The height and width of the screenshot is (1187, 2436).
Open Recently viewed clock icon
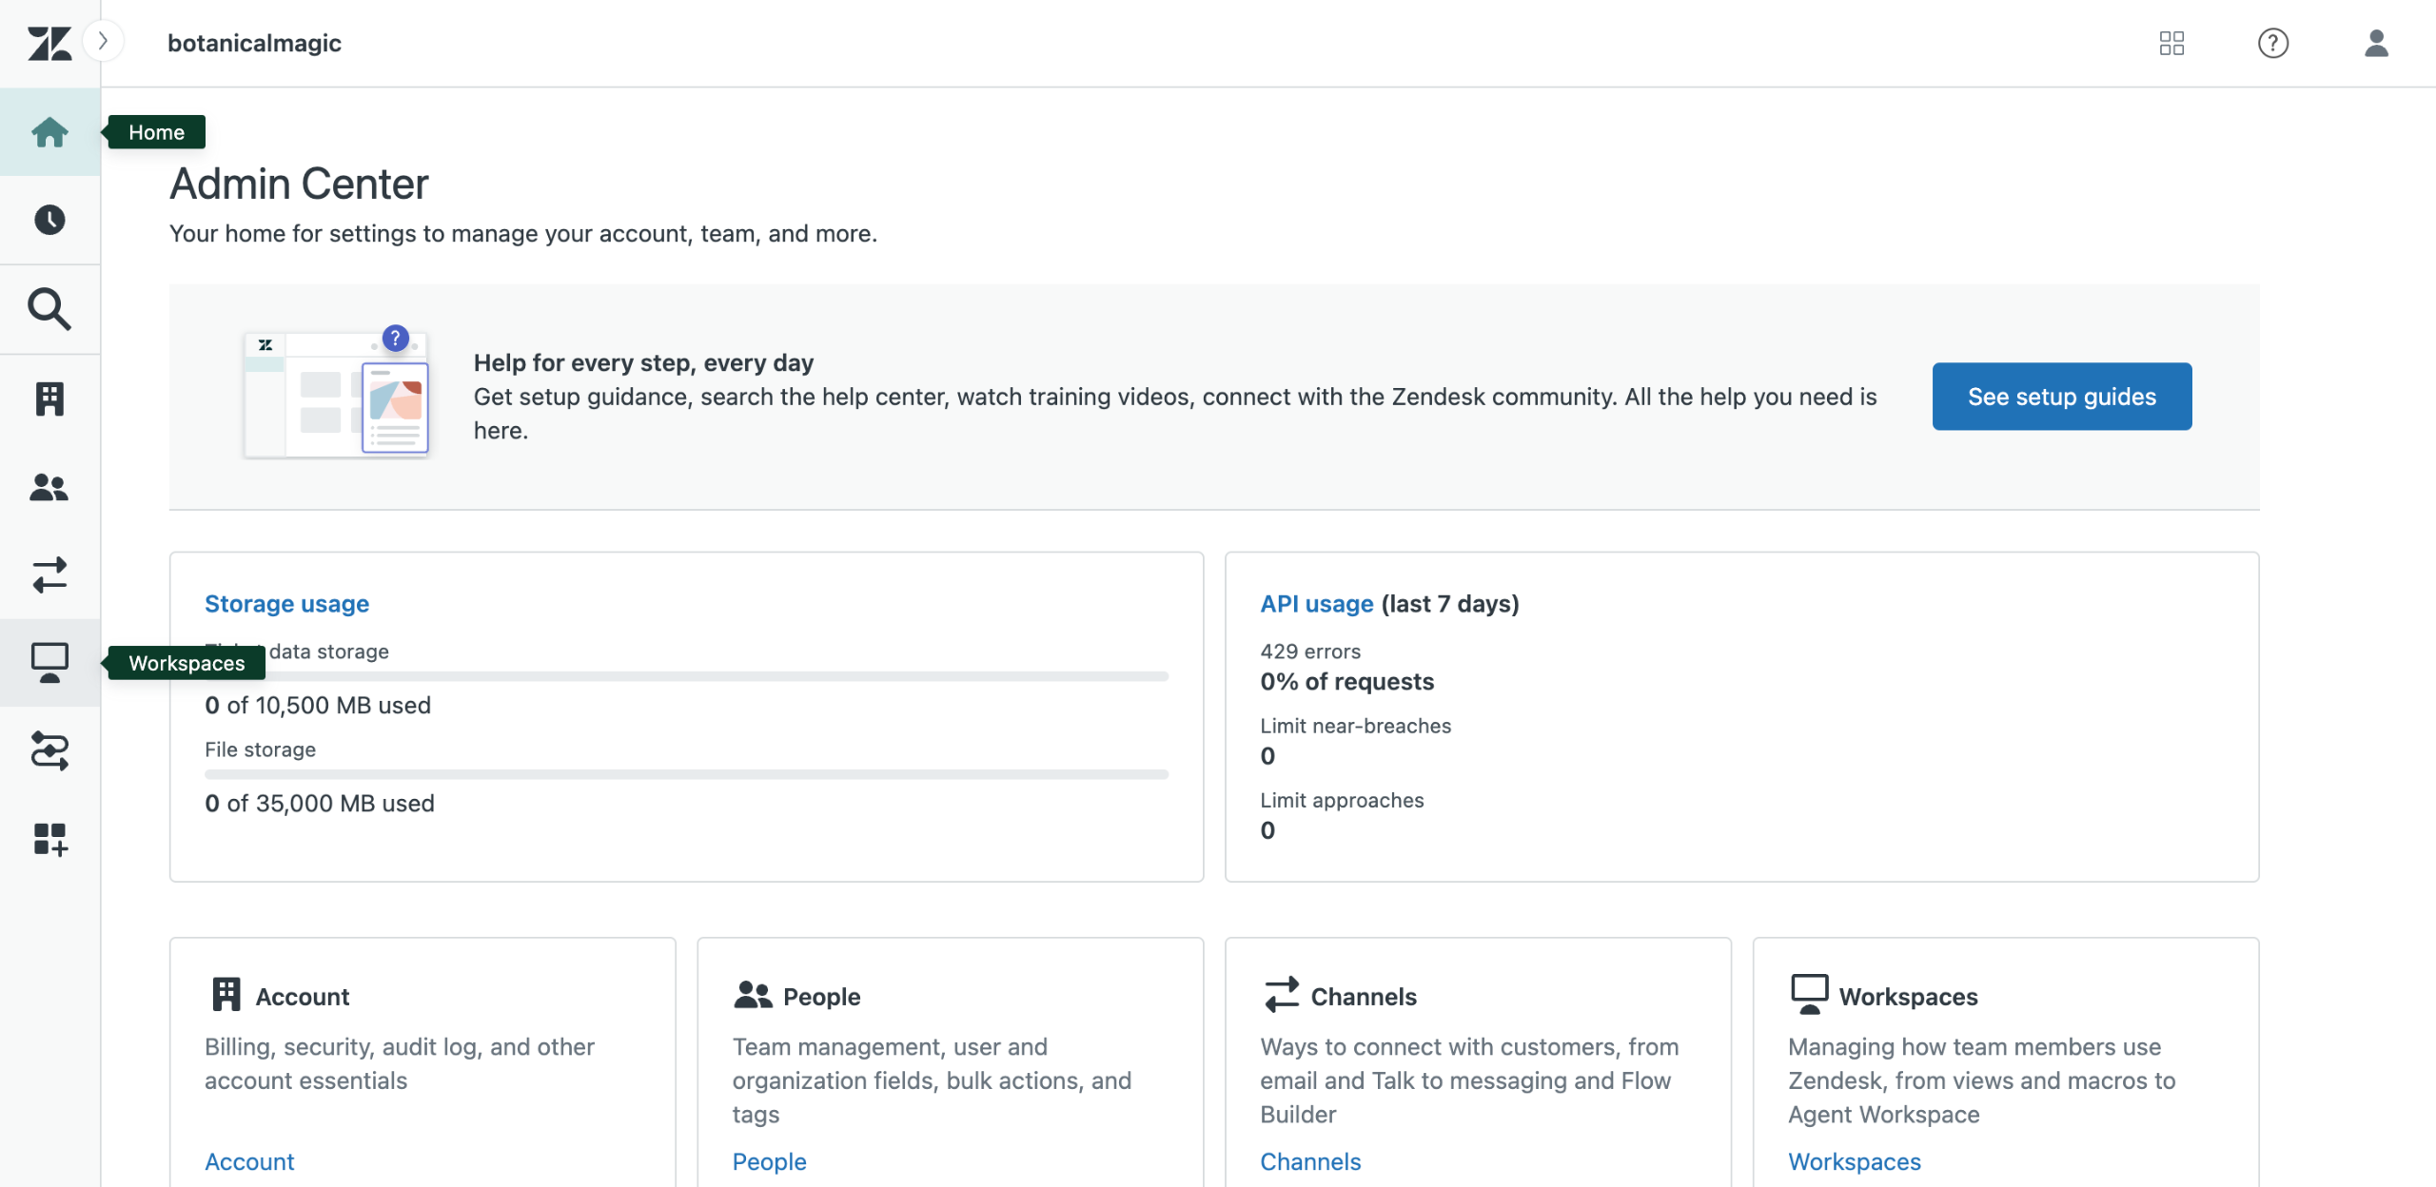click(x=49, y=220)
